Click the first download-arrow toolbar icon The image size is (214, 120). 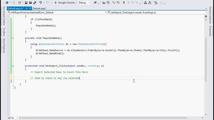(145, 3)
